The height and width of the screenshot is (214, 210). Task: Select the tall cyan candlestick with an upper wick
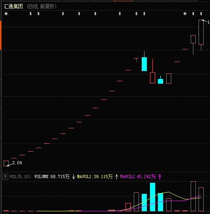(144, 61)
